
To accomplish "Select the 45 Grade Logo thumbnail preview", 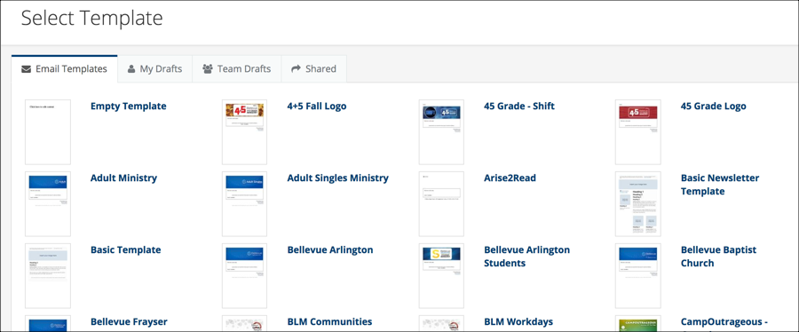I will coord(638,132).
